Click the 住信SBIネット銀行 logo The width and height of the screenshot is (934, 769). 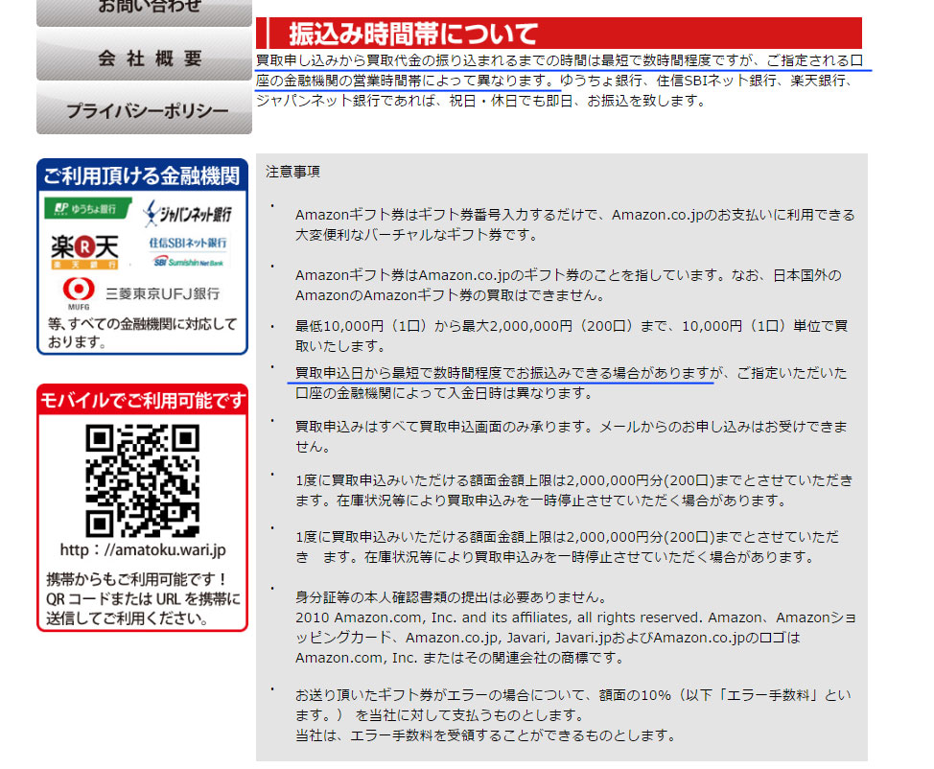pyautogui.click(x=188, y=251)
